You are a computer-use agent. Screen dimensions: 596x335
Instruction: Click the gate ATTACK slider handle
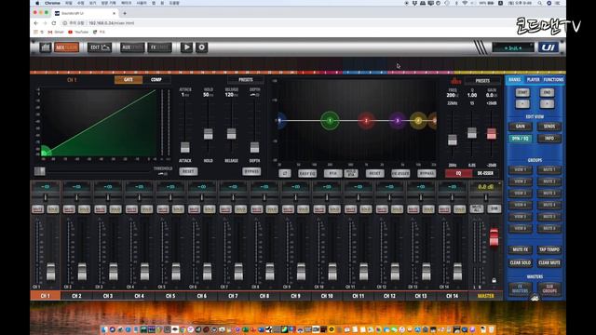185,147
